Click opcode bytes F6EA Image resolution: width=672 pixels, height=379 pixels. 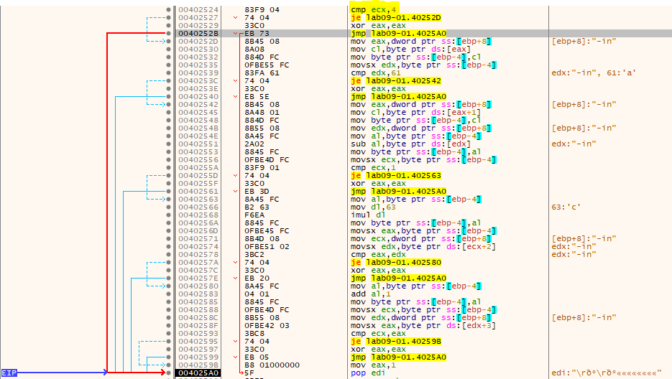pos(254,215)
